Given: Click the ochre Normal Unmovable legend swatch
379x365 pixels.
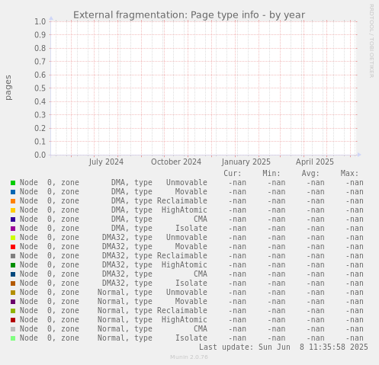Looking at the screenshot, I should pos(13,293).
